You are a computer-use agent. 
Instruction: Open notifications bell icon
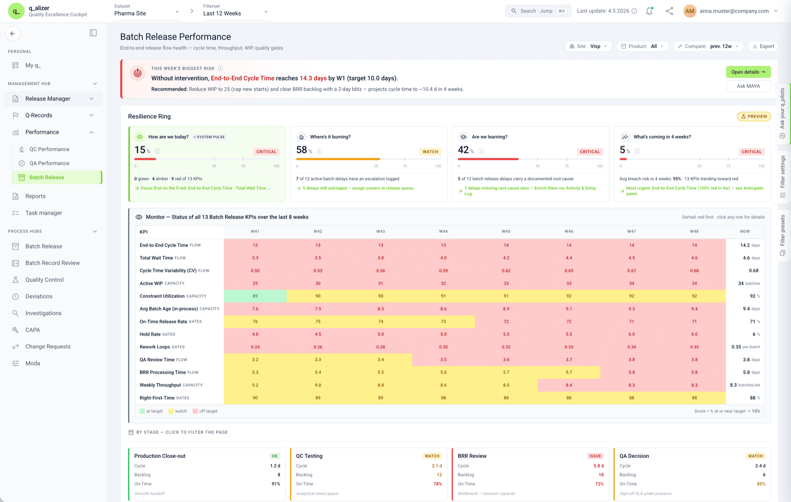coord(649,11)
